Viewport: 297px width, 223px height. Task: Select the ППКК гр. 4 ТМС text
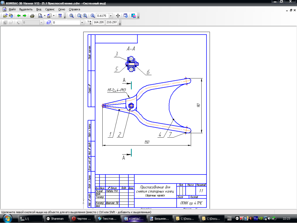coord(191,203)
